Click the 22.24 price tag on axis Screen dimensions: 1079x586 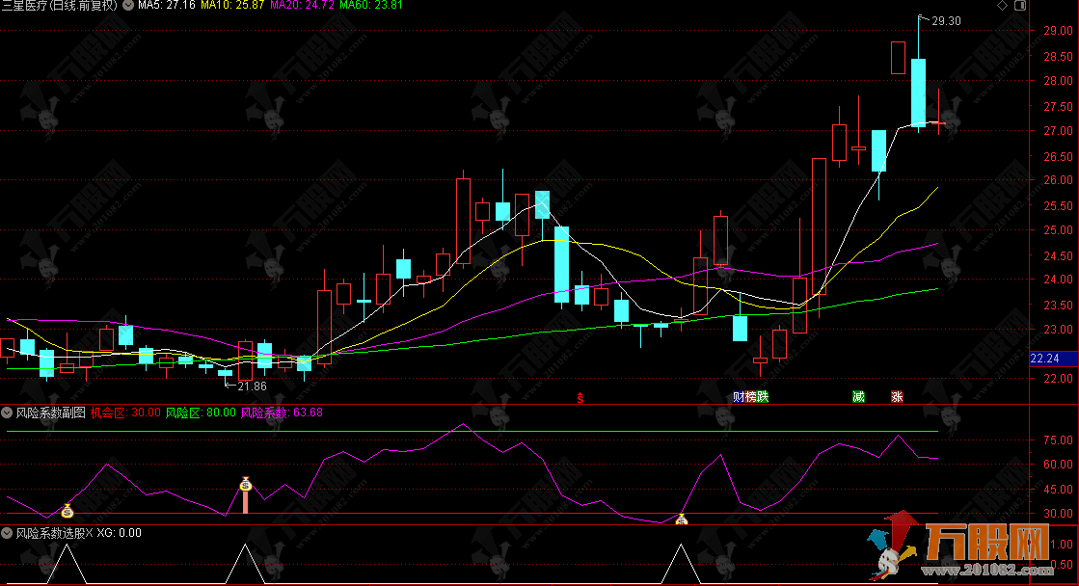point(1044,359)
